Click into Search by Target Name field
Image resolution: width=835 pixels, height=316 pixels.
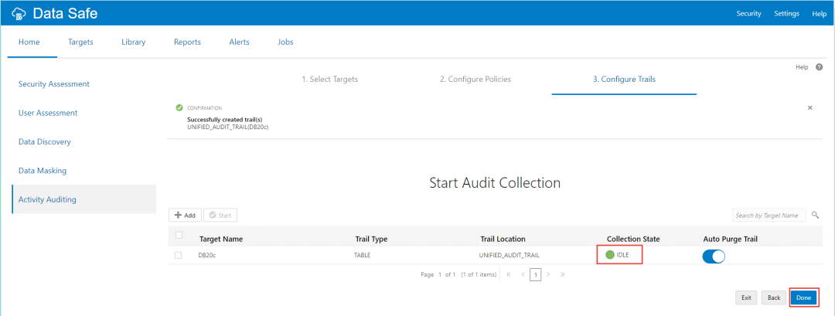tap(767, 215)
